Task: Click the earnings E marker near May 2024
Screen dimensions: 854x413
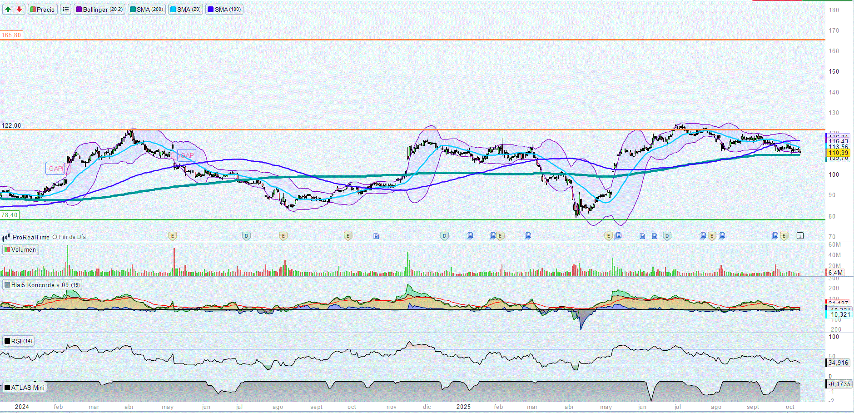Action: pos(172,236)
